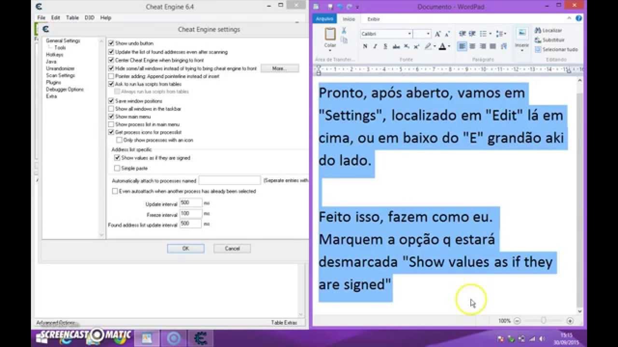Open the highlight color dropdown arrow
The width and height of the screenshot is (618, 347).
435,46
